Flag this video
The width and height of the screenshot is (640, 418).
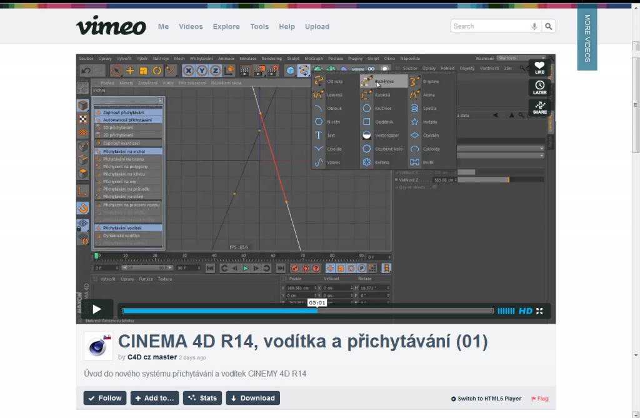click(539, 399)
